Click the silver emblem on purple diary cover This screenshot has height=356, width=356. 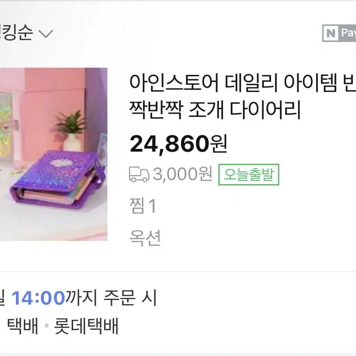click(x=62, y=163)
